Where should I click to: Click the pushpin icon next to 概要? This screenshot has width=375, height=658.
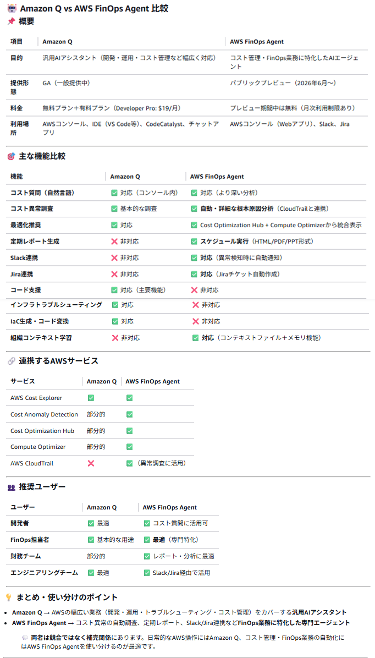pos(12,21)
